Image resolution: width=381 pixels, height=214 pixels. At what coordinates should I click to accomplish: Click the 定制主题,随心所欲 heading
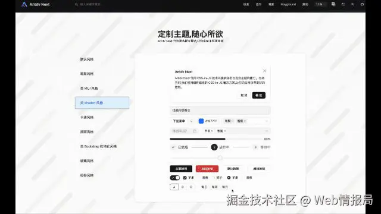point(190,34)
